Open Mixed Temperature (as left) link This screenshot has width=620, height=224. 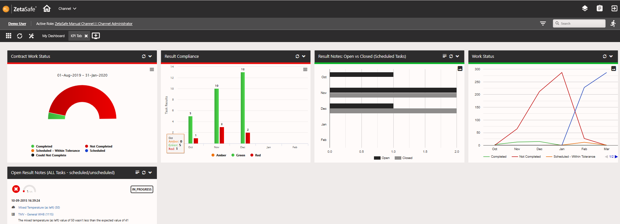tap(39, 208)
